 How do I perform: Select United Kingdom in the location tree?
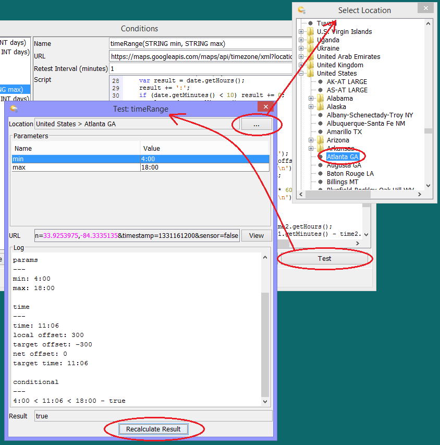pos(340,65)
